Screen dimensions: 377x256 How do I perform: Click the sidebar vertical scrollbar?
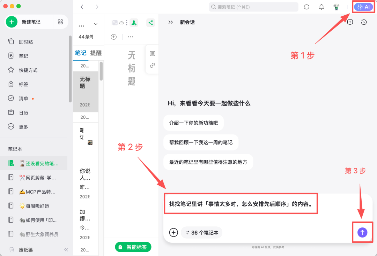pyautogui.click(x=70, y=69)
